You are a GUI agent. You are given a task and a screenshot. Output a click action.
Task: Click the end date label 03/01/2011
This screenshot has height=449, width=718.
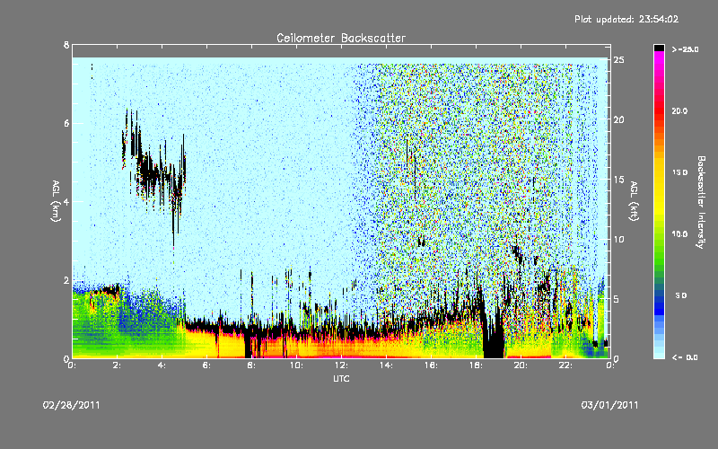609,405
